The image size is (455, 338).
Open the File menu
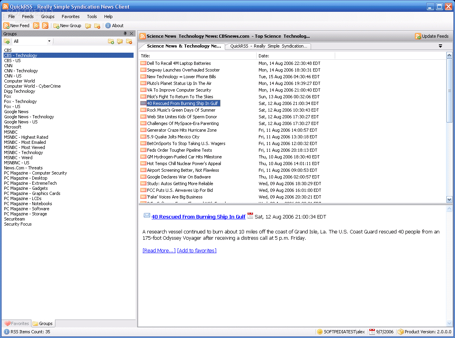tap(11, 17)
